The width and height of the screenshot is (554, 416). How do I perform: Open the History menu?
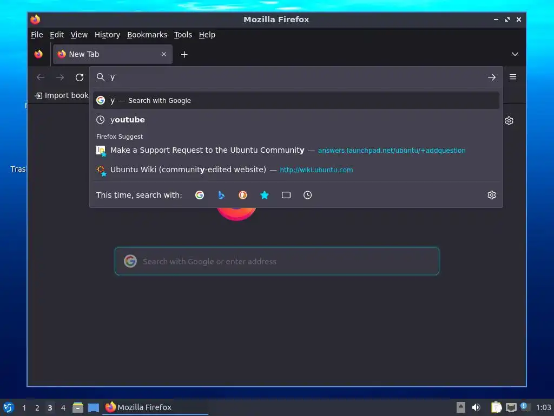tap(108, 35)
